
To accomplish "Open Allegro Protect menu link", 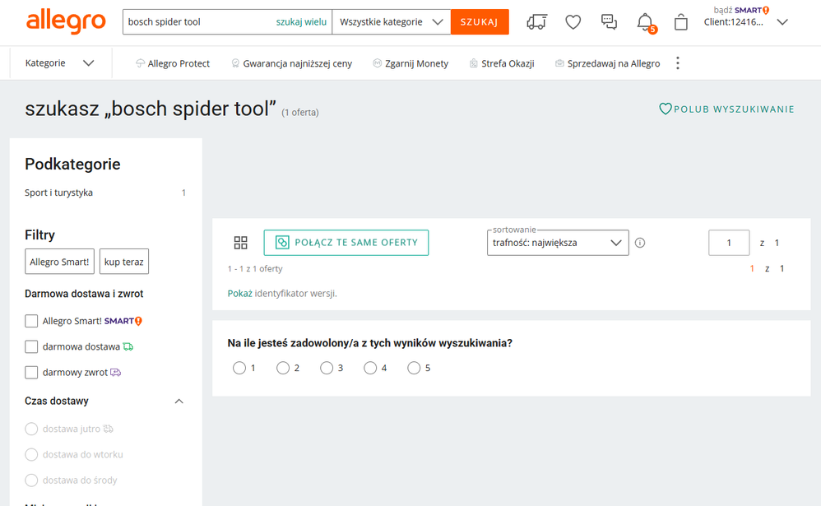I will click(x=179, y=63).
